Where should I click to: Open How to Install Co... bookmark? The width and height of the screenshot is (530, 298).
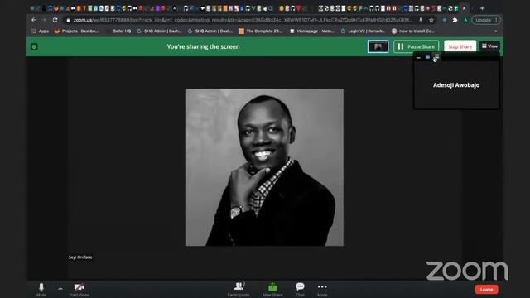tap(412, 31)
